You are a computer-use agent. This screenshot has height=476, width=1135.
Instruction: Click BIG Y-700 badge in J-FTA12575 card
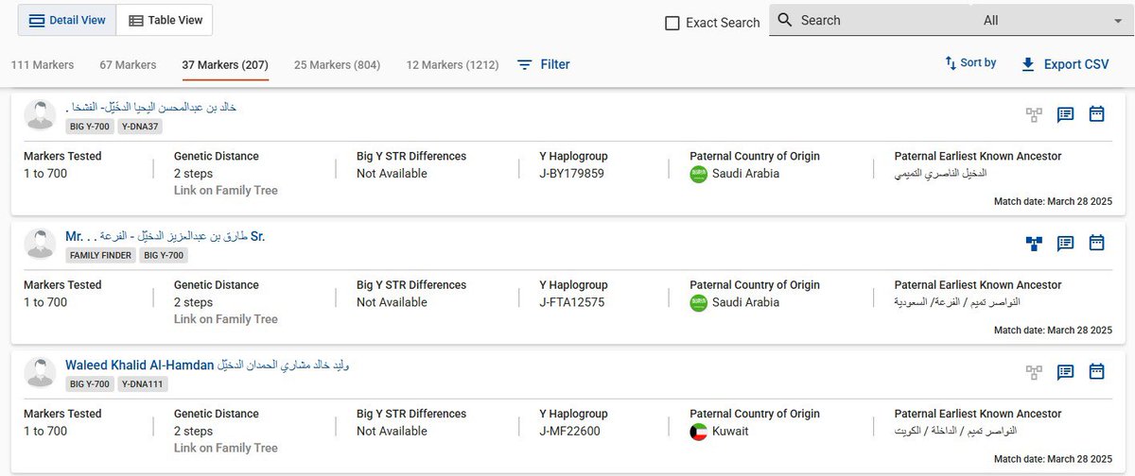(x=165, y=255)
